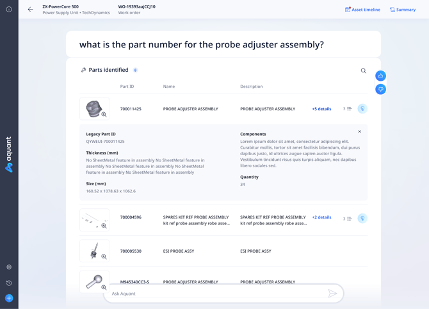Click the blue plus button in sidebar
This screenshot has height=309, width=429.
9,298
